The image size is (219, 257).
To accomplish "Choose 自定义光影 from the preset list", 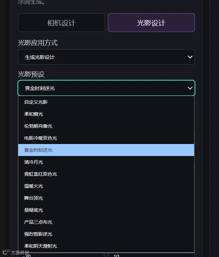I will click(106, 102).
